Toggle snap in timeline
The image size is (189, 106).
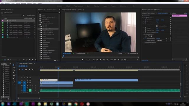coord(23,70)
